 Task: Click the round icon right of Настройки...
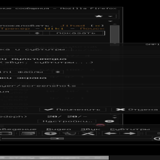(x=110, y=121)
